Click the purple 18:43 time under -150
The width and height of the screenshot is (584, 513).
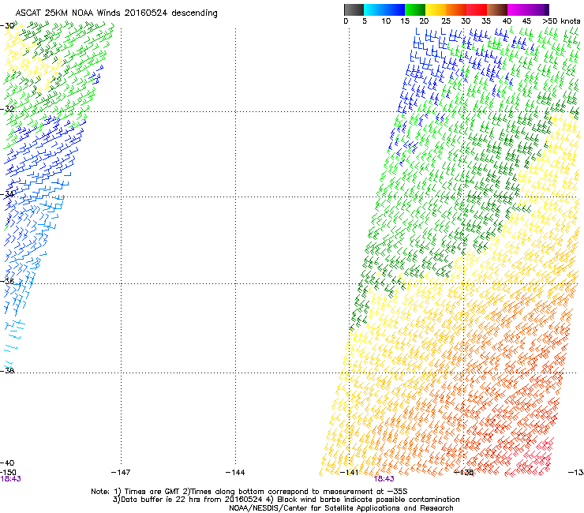click(x=11, y=478)
